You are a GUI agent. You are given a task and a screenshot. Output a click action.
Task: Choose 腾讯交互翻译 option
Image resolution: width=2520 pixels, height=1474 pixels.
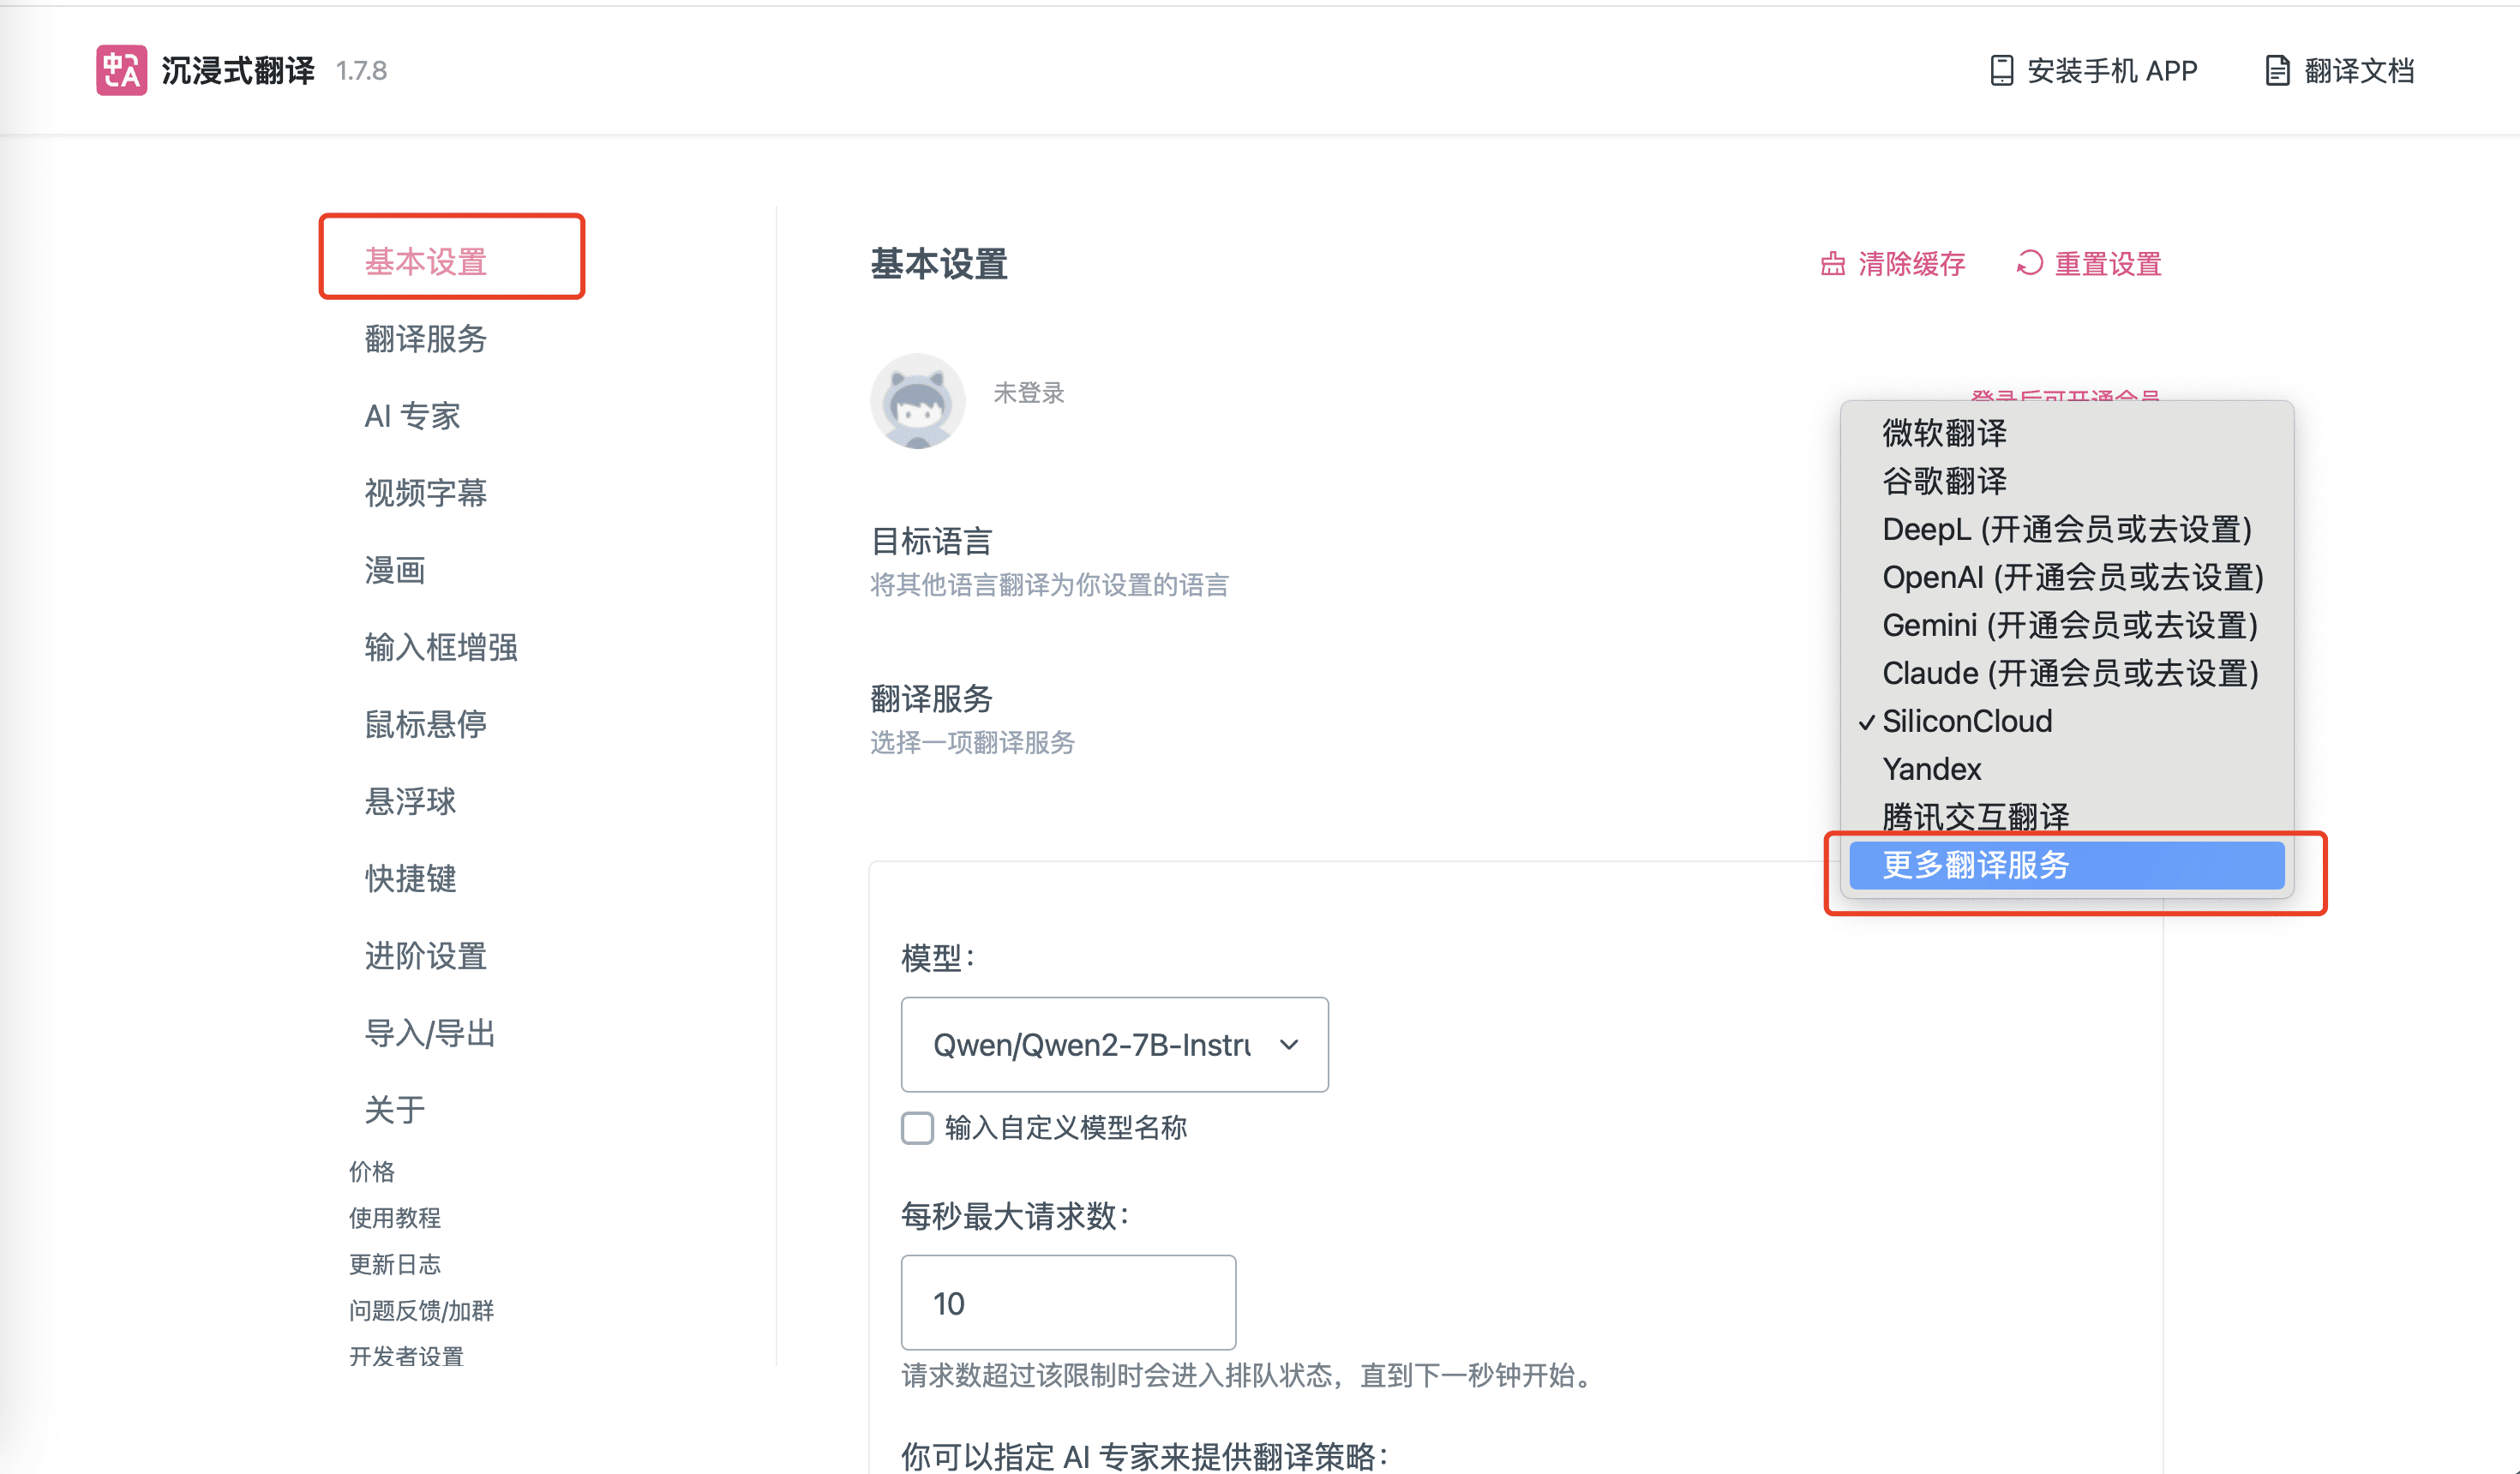(2066, 817)
